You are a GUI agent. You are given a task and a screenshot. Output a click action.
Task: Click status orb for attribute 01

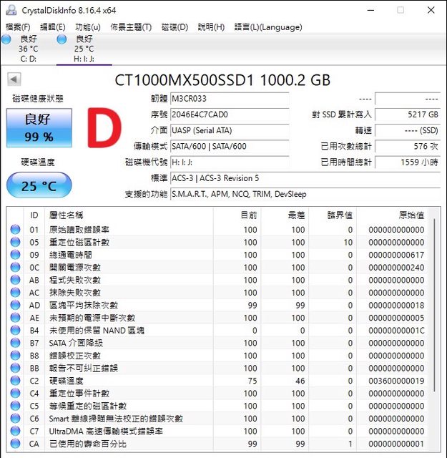(x=15, y=230)
